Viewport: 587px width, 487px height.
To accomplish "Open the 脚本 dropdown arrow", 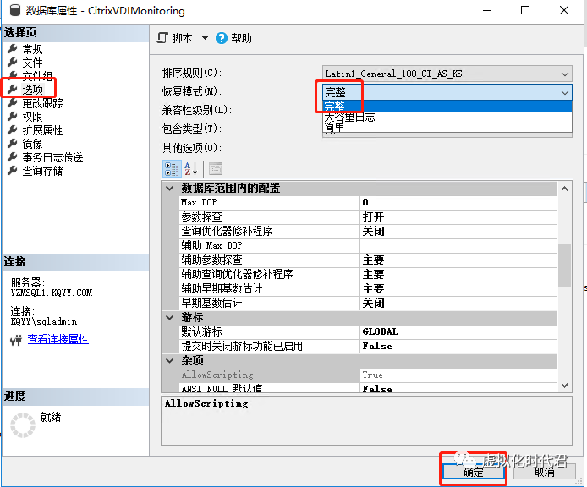I will coord(205,38).
